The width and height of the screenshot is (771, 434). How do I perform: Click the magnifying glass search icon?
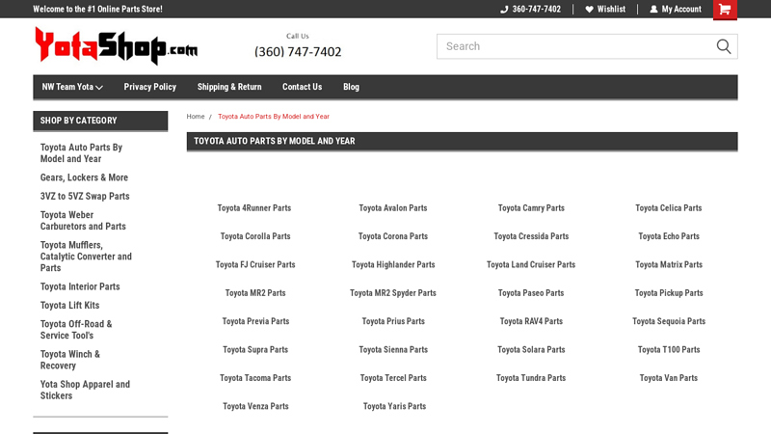[724, 46]
